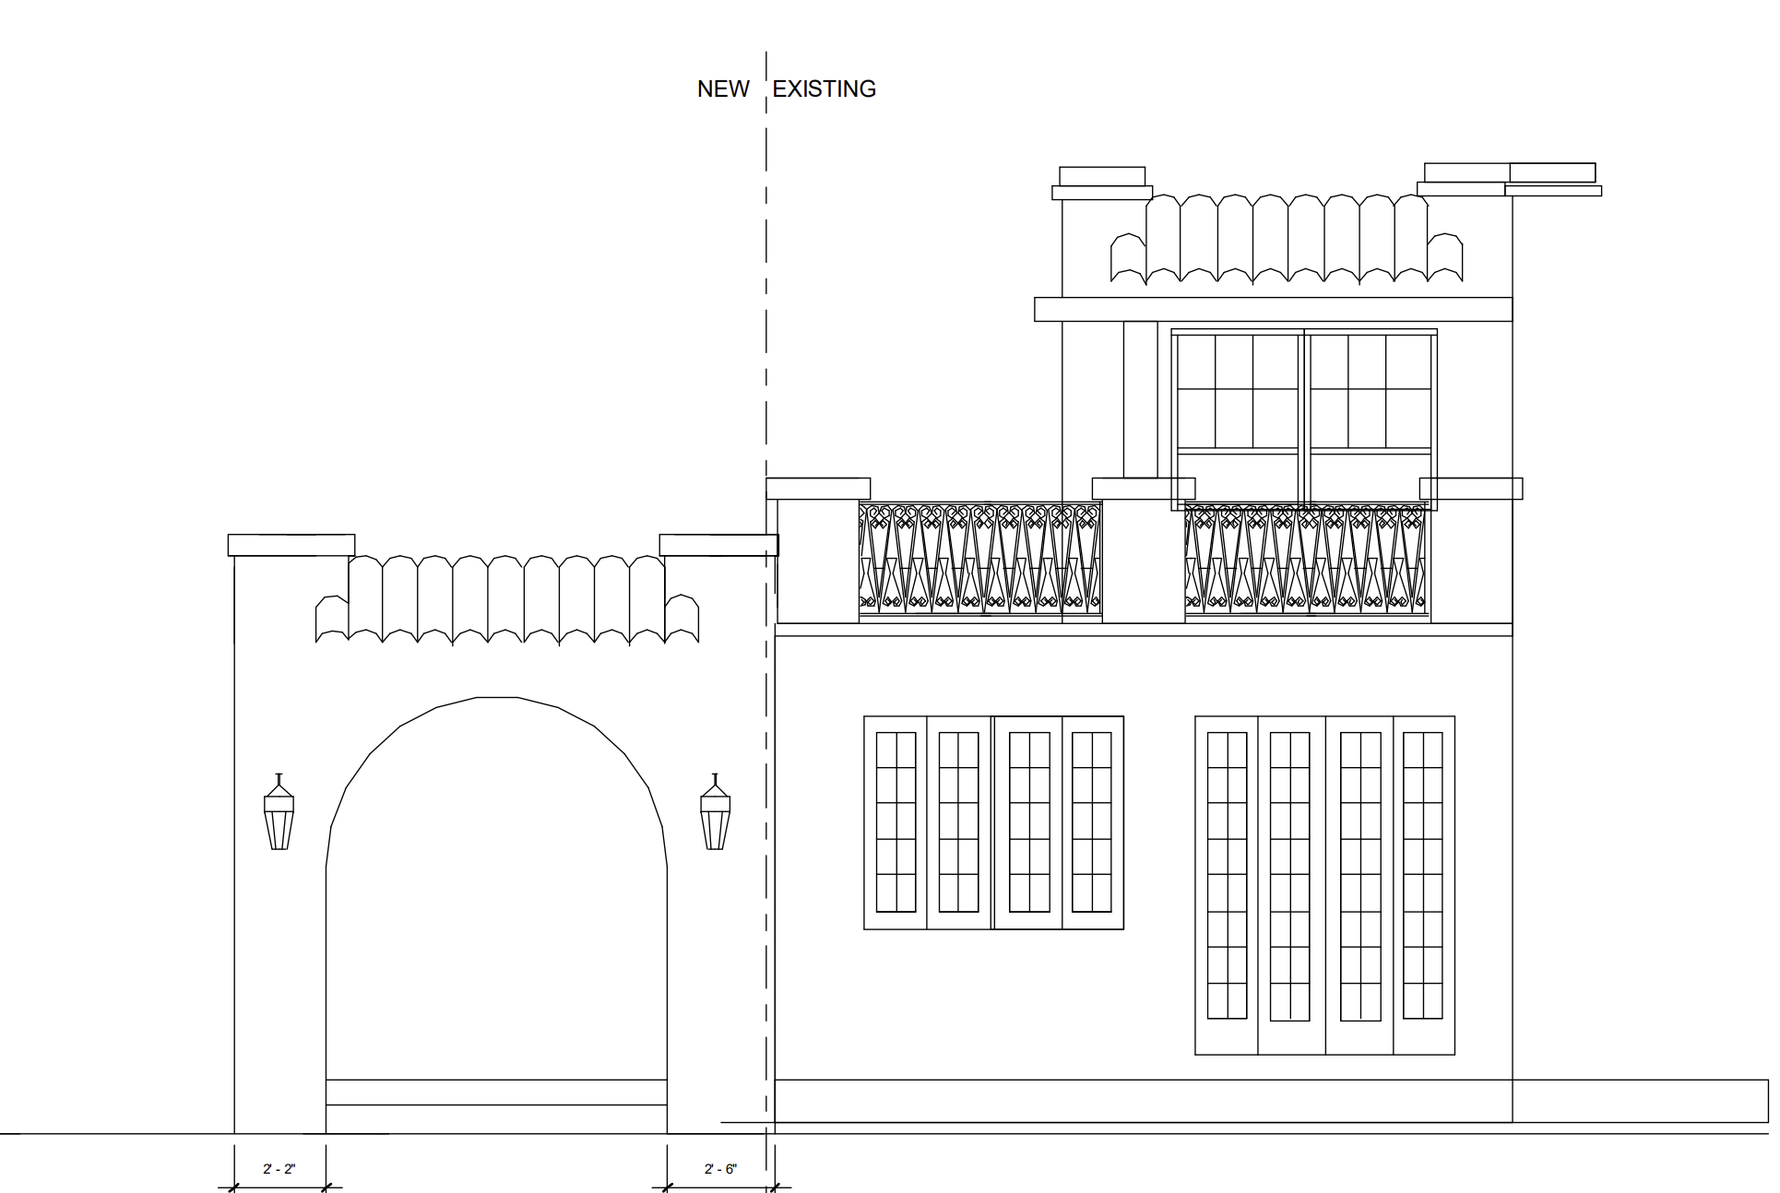Select the upper-story right window sash
Viewport: 1780px width, 1193px height.
(x=1370, y=392)
